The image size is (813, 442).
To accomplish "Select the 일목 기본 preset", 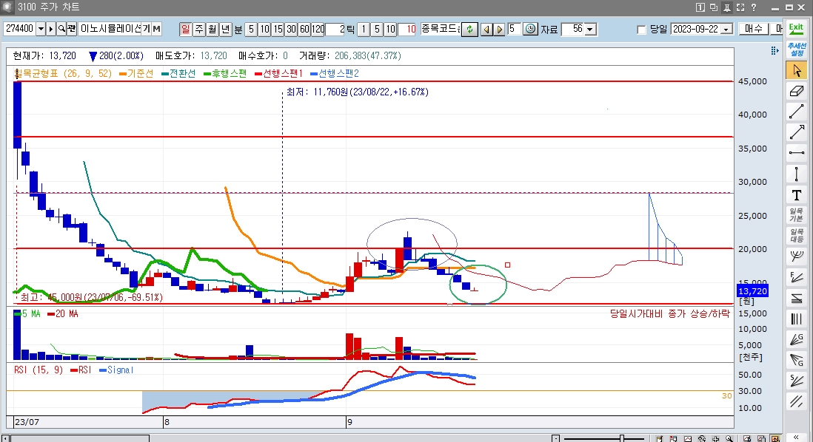I will (x=797, y=216).
